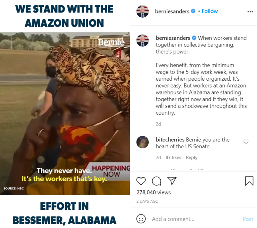
Task: Click the verified badge in header
Action: 193,11
